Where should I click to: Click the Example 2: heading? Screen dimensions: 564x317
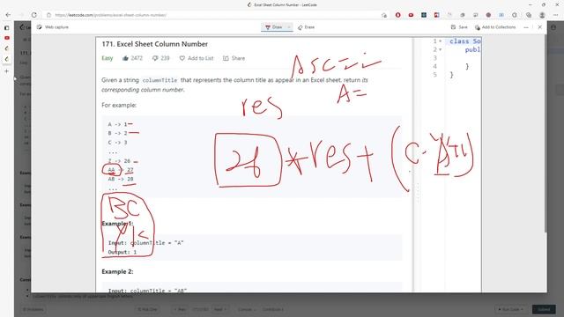pyautogui.click(x=117, y=272)
